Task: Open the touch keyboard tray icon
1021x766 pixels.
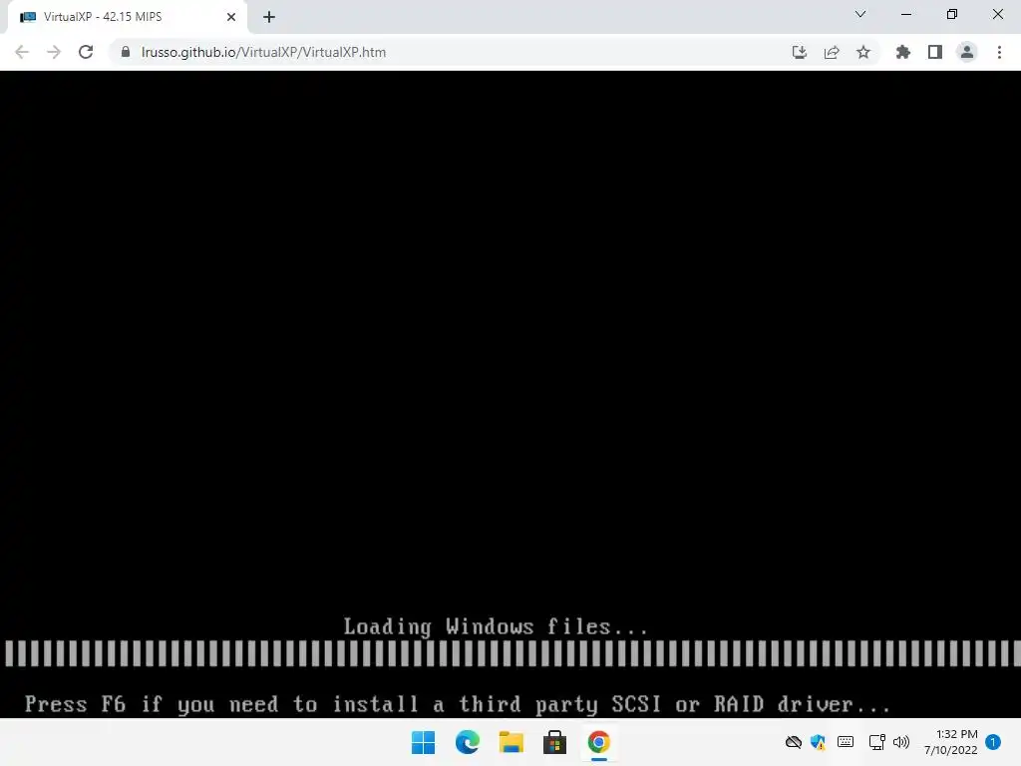Action: [846, 742]
